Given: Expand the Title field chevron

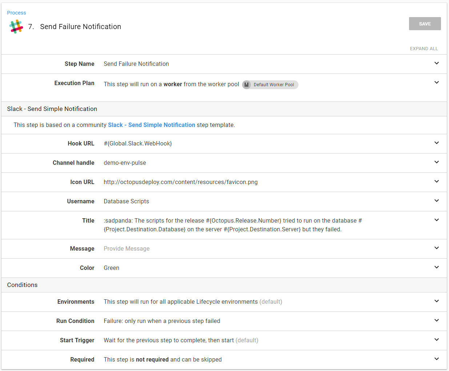Looking at the screenshot, I should (436, 220).
